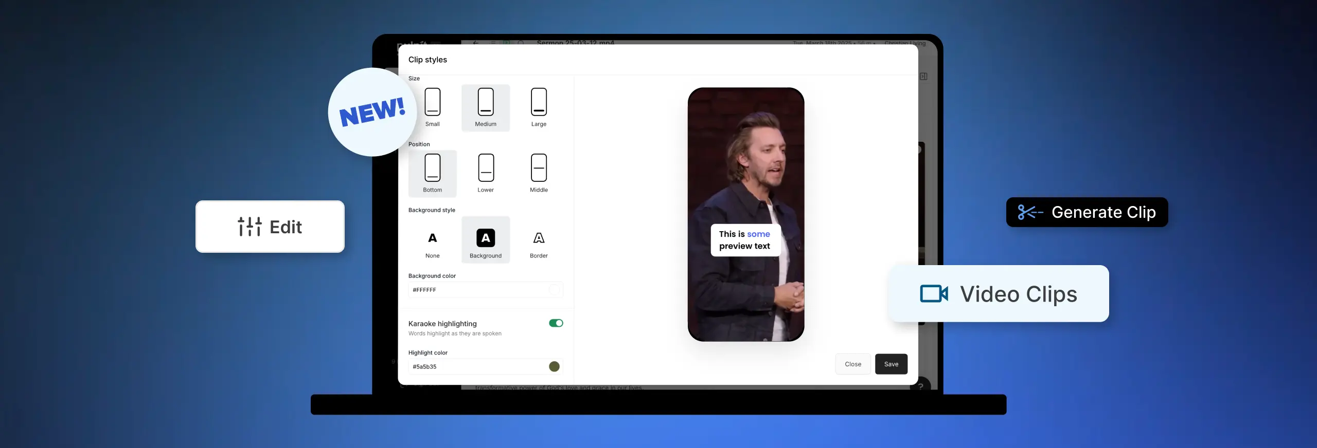Open the white background color swatch
Screen dimensions: 1317x448
point(554,290)
